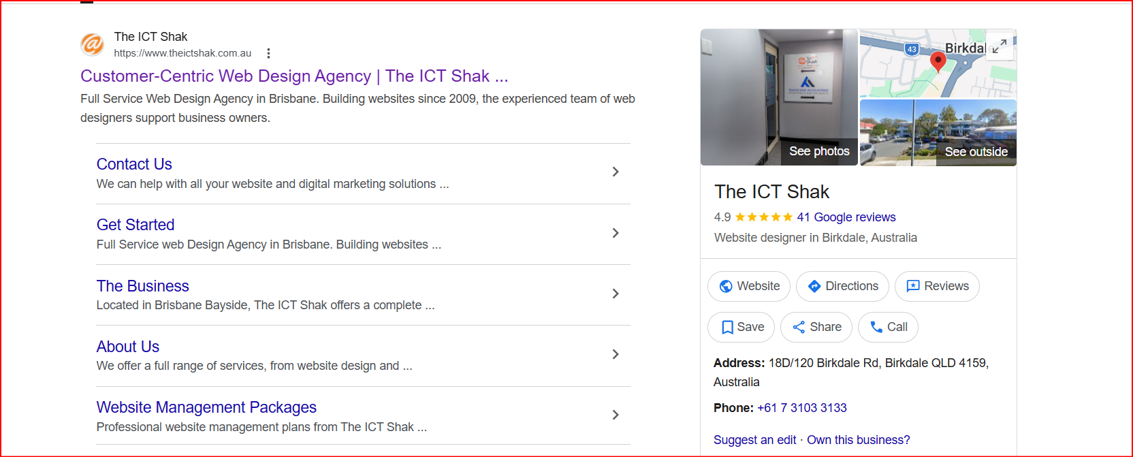Save The ICT Shak to a list
This screenshot has width=1133, height=457.
(741, 327)
